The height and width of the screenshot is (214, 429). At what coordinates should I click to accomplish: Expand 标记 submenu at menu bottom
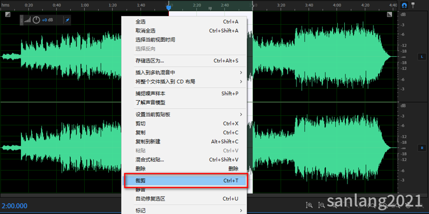click(184, 211)
